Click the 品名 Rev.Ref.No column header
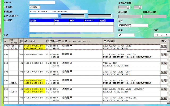Image resolution: width=170 pixels, height=106 pixels. (82, 41)
